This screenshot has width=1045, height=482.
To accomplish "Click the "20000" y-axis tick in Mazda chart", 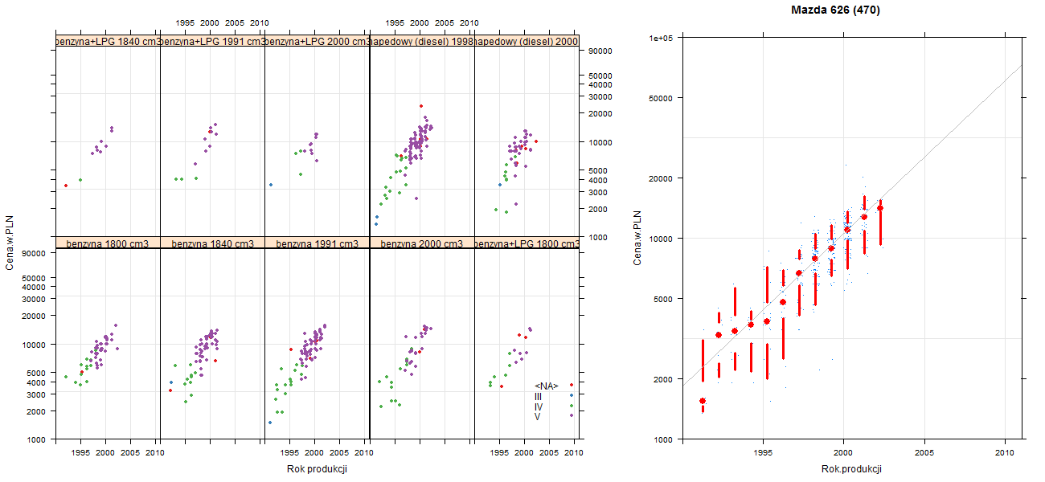I will click(x=661, y=178).
